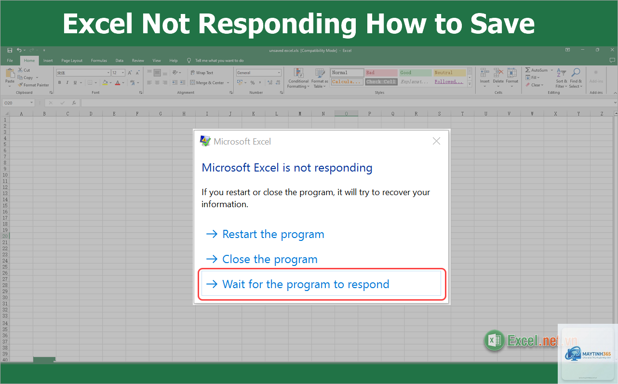618x384 pixels.
Task: Open the Conditional Formatting icon
Action: (298, 73)
